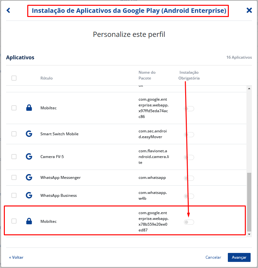
Task: Click the 16 Aplicativos counter
Action: coord(239,57)
